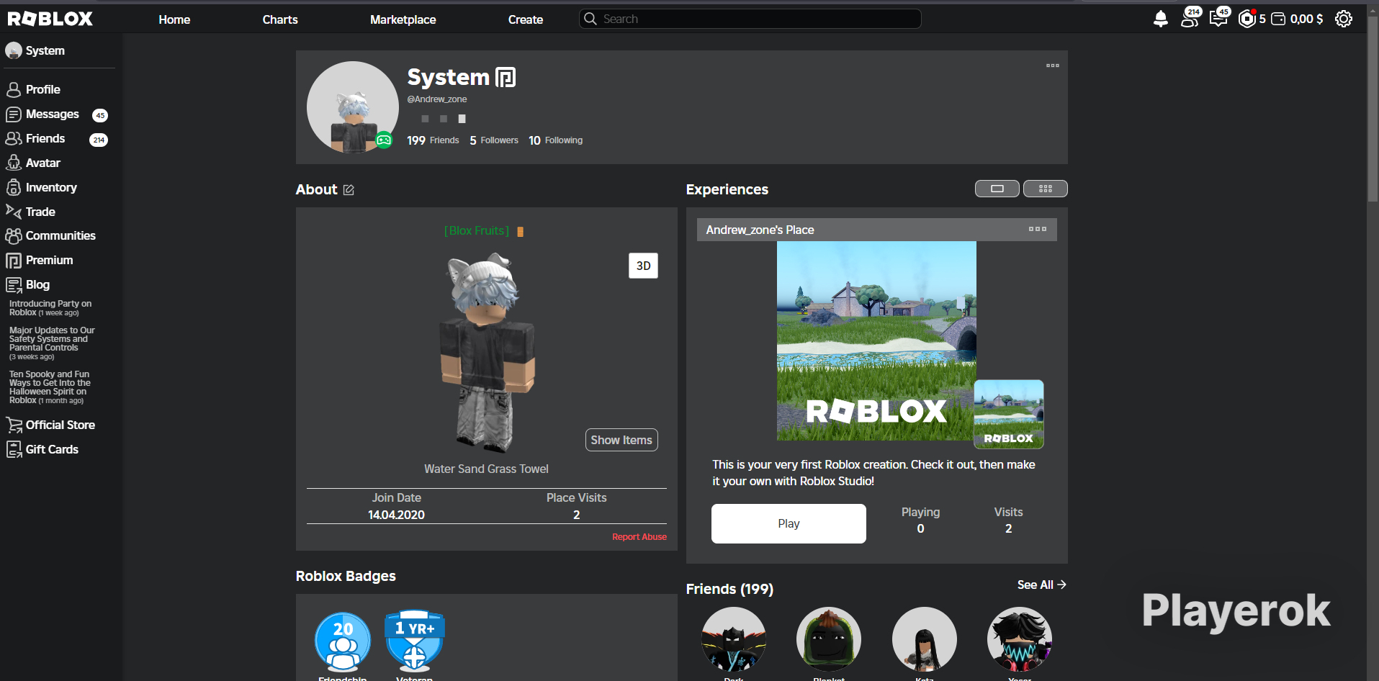Screen dimensions: 1379x681
Task: Click the System user avatar in sidebar
Action: tap(14, 50)
